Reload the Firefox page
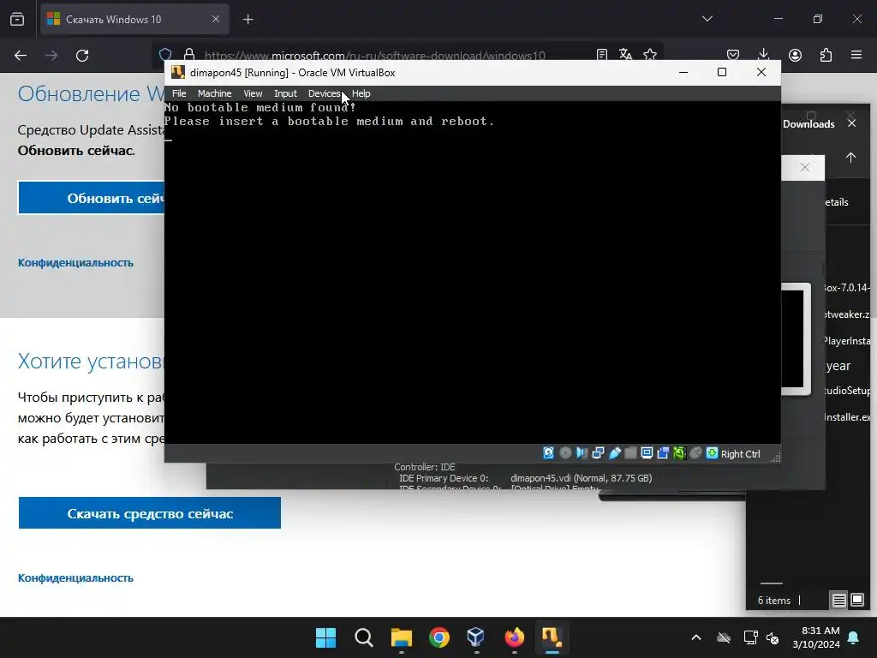 tap(82, 56)
